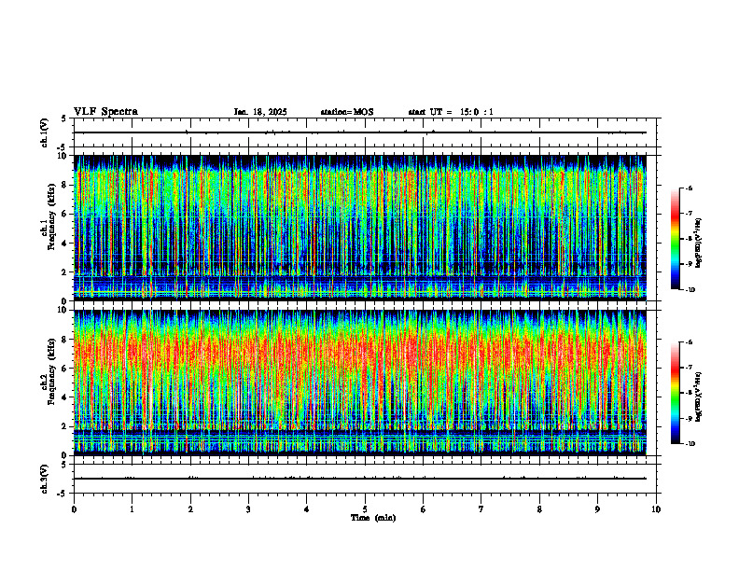739x571 pixels.
Task: Click the ch.1 "Frequency (kHz)" axis label
Action: point(52,216)
